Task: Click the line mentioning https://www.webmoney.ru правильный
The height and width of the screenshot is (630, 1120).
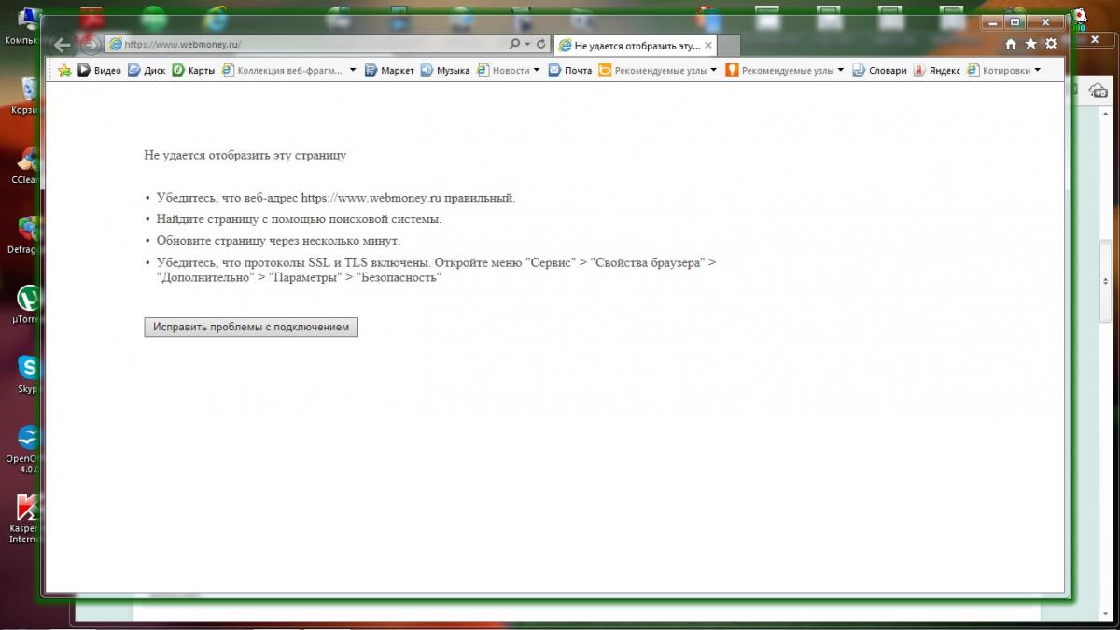Action: pos(336,198)
